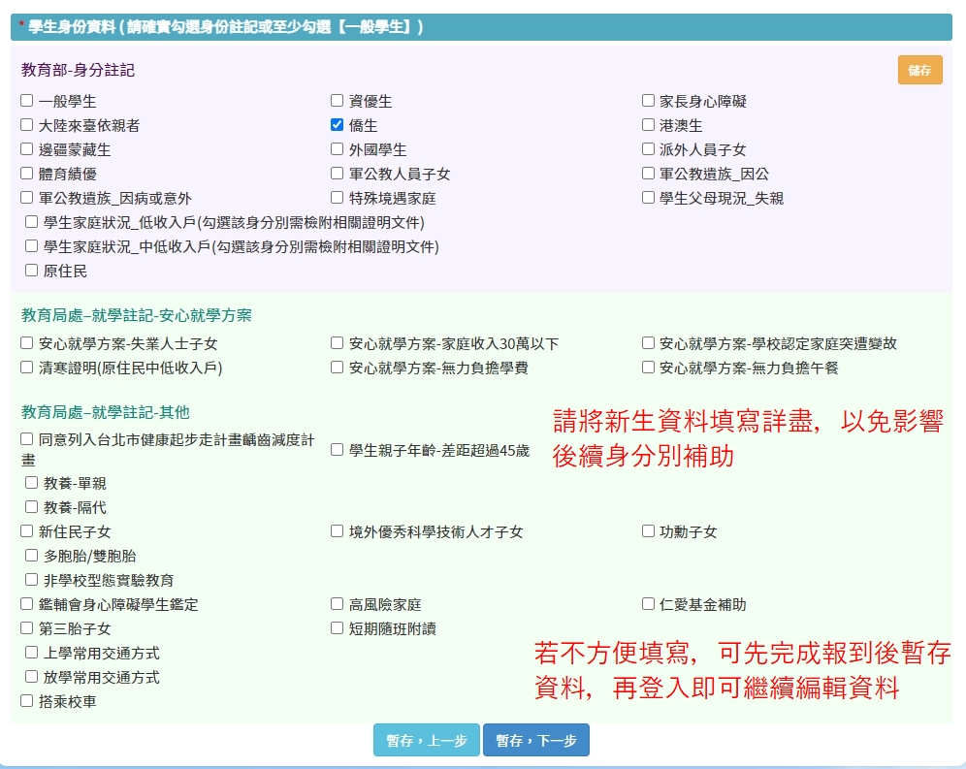Screen dimensions: 966x769
Task: Click the orange 儲存 save button
Action: [x=919, y=70]
